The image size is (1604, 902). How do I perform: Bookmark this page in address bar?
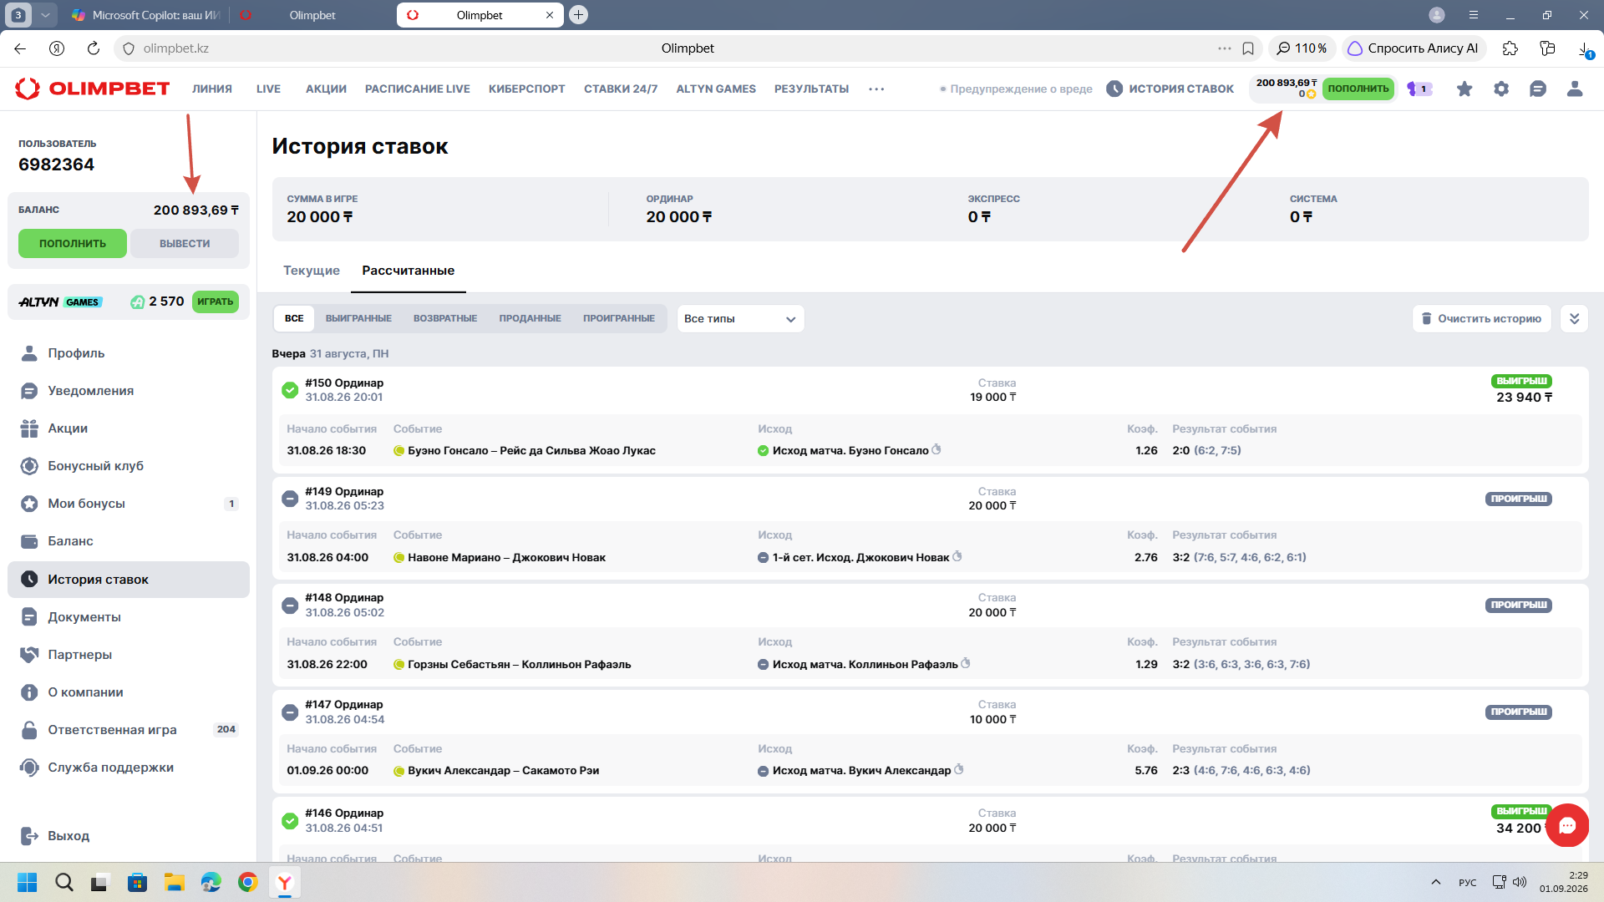point(1248,48)
